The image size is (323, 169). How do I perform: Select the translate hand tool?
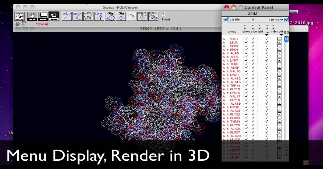[32, 16]
